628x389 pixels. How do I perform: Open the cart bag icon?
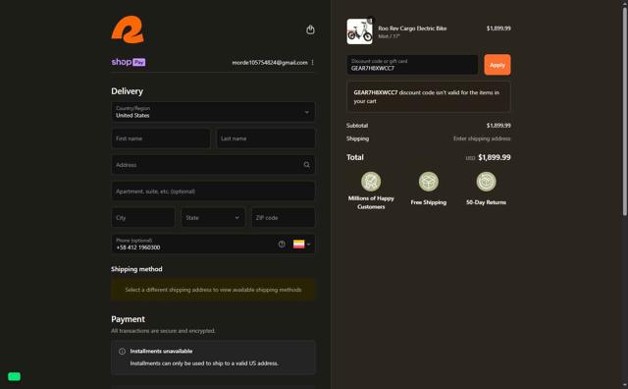click(310, 29)
